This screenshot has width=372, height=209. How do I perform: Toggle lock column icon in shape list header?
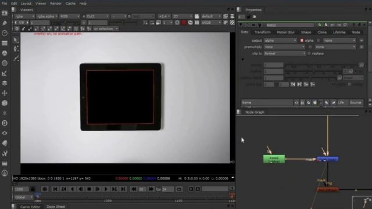[302, 103]
